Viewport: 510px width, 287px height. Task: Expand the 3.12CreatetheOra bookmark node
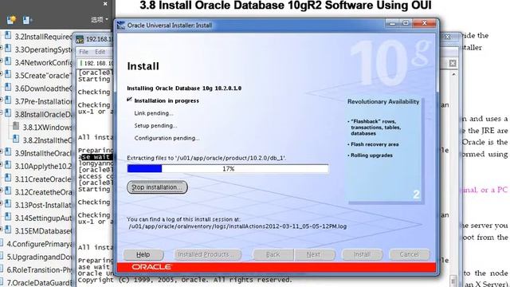tap(1, 191)
